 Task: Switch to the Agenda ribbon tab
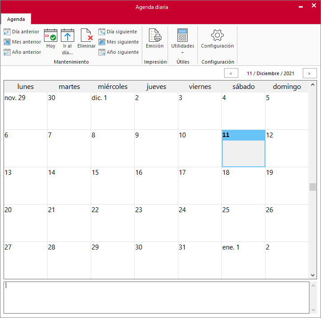tap(16, 19)
